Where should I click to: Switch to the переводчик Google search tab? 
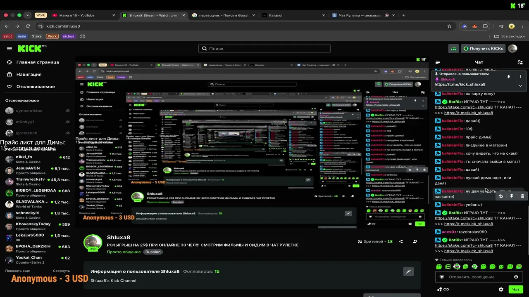223,15
